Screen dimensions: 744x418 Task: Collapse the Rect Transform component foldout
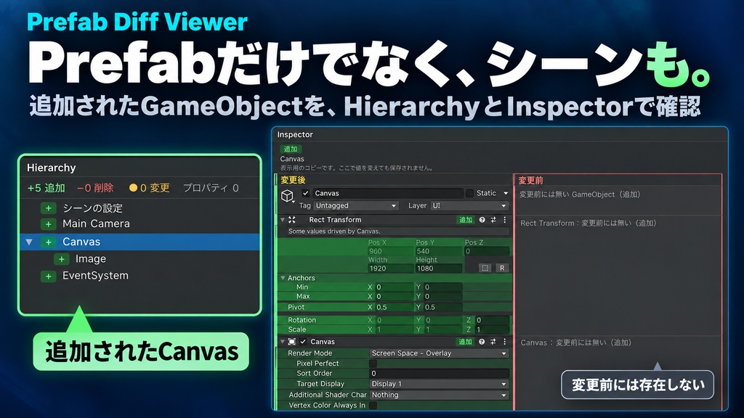[283, 220]
